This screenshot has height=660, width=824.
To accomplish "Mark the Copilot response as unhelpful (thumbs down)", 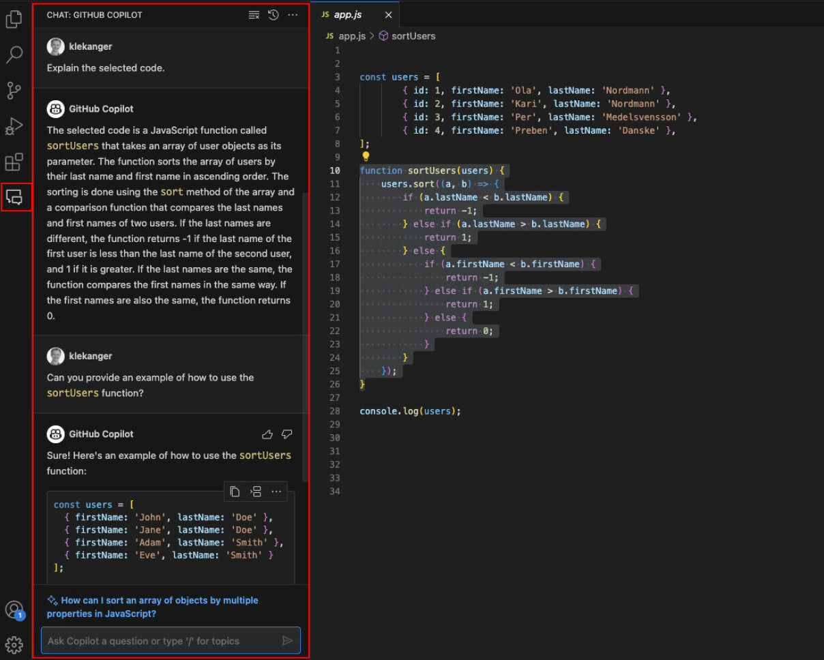I will click(287, 434).
